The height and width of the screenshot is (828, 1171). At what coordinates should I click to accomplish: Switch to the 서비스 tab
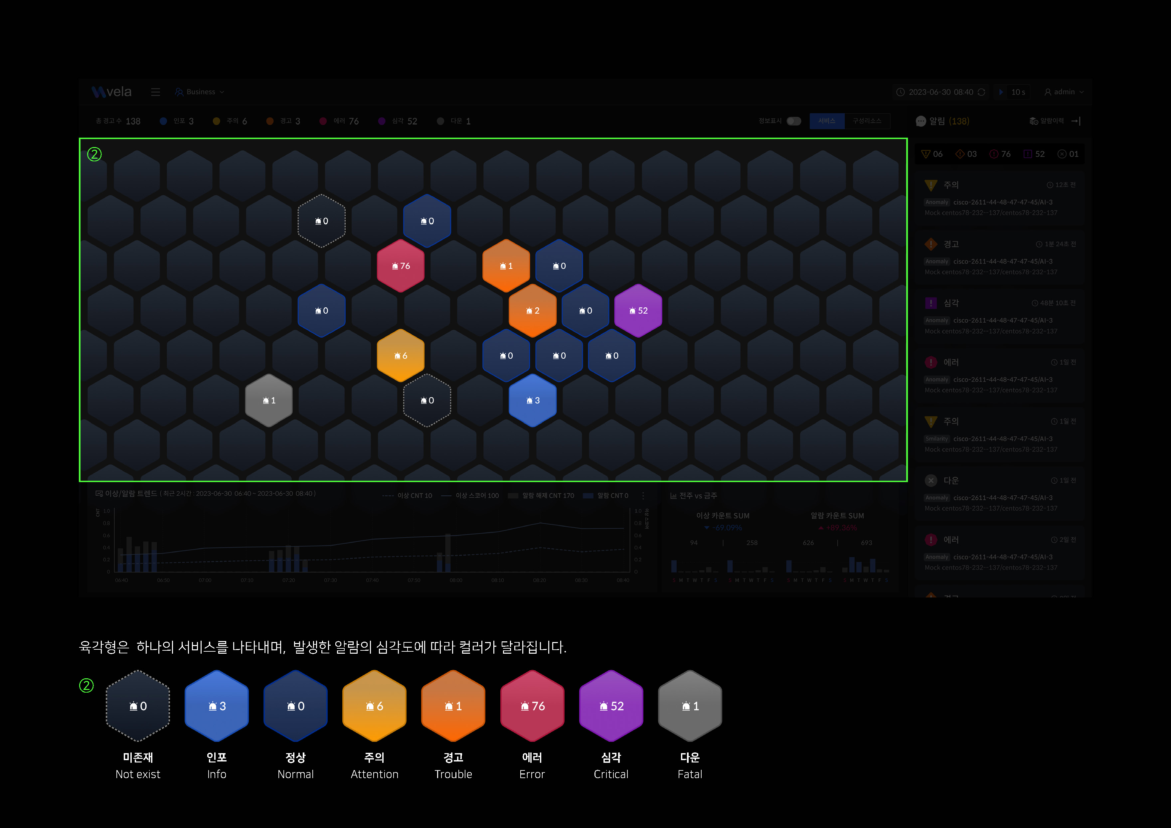(x=827, y=121)
